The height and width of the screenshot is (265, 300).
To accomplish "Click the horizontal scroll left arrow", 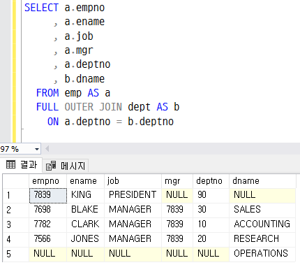I will click(47, 148).
